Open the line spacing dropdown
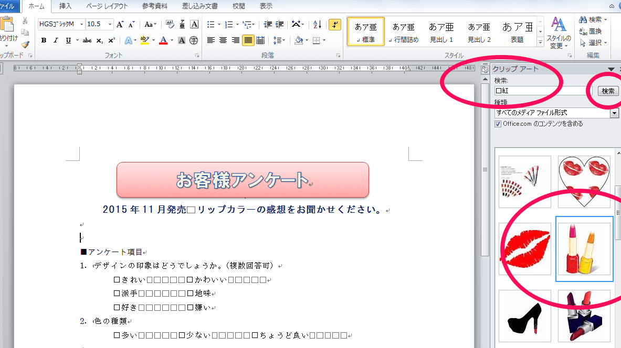Viewport: 621px width, 348px height. (x=280, y=40)
